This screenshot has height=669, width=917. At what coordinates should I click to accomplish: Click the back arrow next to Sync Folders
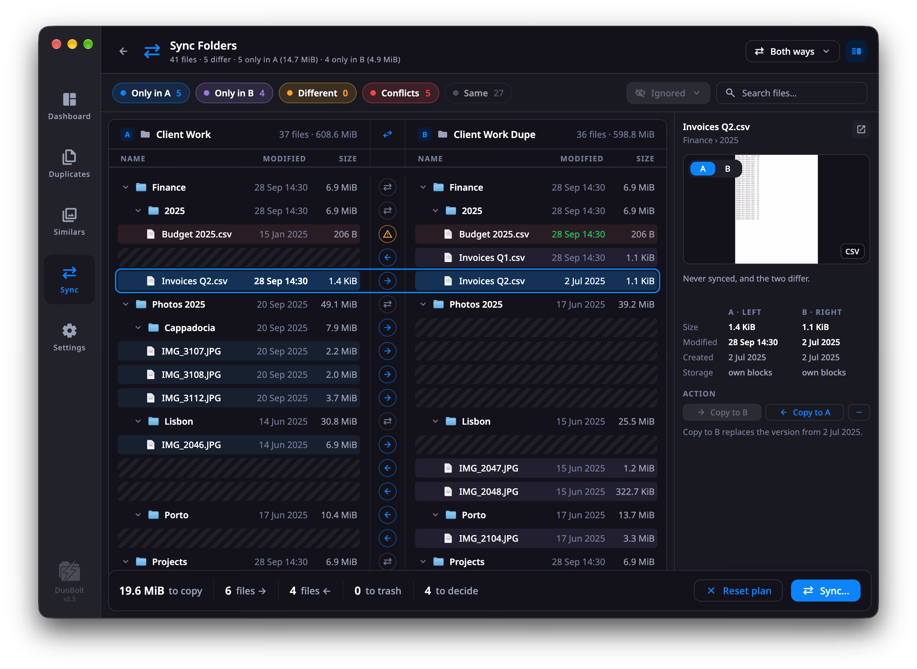point(123,51)
